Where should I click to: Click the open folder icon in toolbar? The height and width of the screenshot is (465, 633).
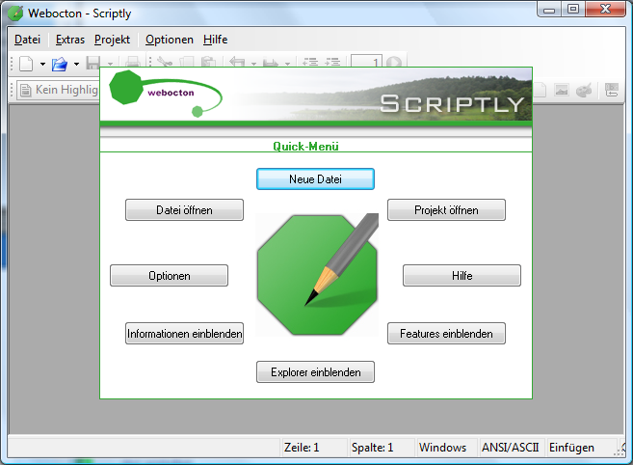click(60, 64)
